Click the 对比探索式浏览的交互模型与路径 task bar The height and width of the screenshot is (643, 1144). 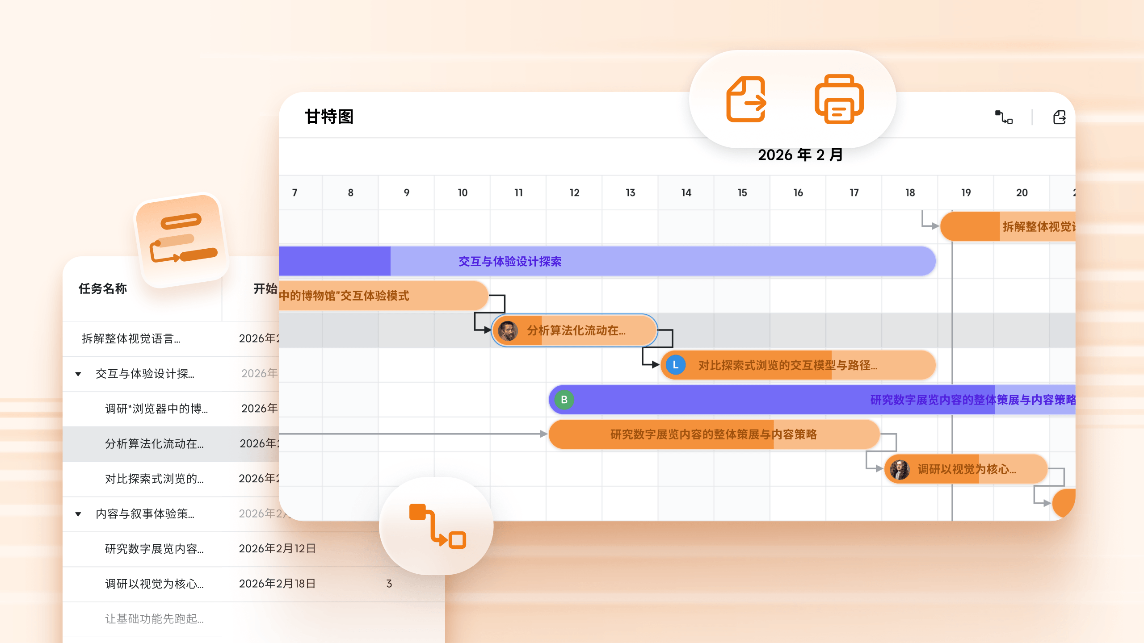point(787,365)
